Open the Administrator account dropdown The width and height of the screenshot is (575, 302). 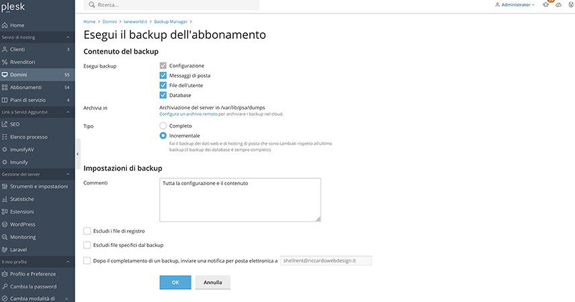[x=515, y=5]
